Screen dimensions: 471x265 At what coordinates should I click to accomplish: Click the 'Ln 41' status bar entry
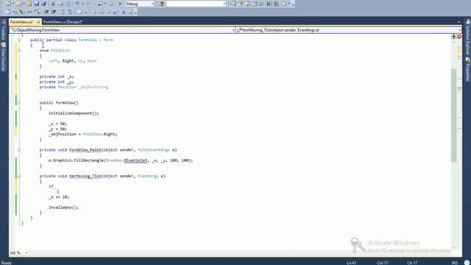point(352,263)
